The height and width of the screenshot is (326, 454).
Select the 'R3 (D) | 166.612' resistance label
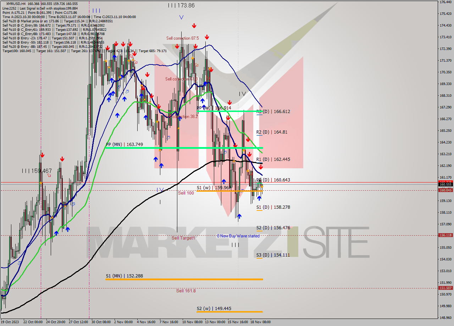coord(273,111)
